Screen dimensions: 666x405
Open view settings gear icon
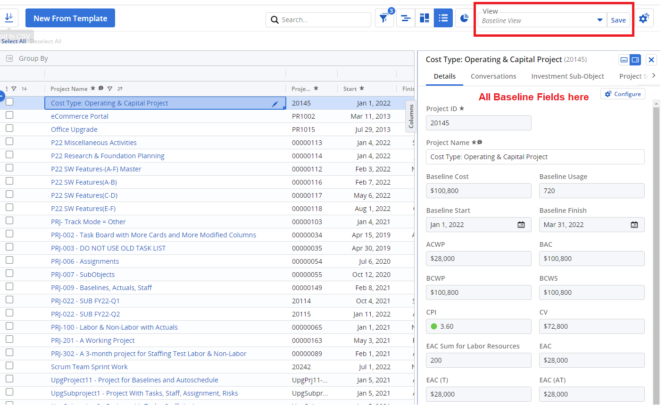click(x=644, y=18)
